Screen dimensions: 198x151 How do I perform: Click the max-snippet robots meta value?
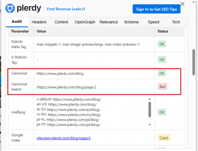(x=88, y=44)
